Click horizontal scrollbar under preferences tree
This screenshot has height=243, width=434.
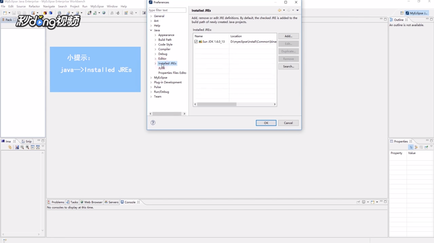coord(167,114)
